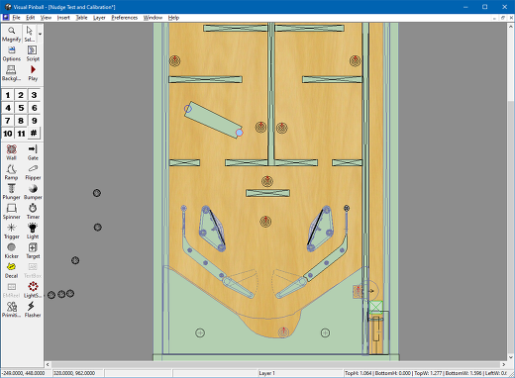Select the Trigger tool
515x378 pixels.
coord(12,232)
